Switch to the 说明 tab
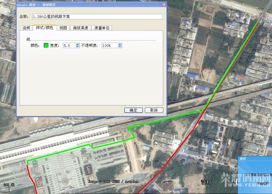This screenshot has height=194, width=272. click(x=26, y=28)
